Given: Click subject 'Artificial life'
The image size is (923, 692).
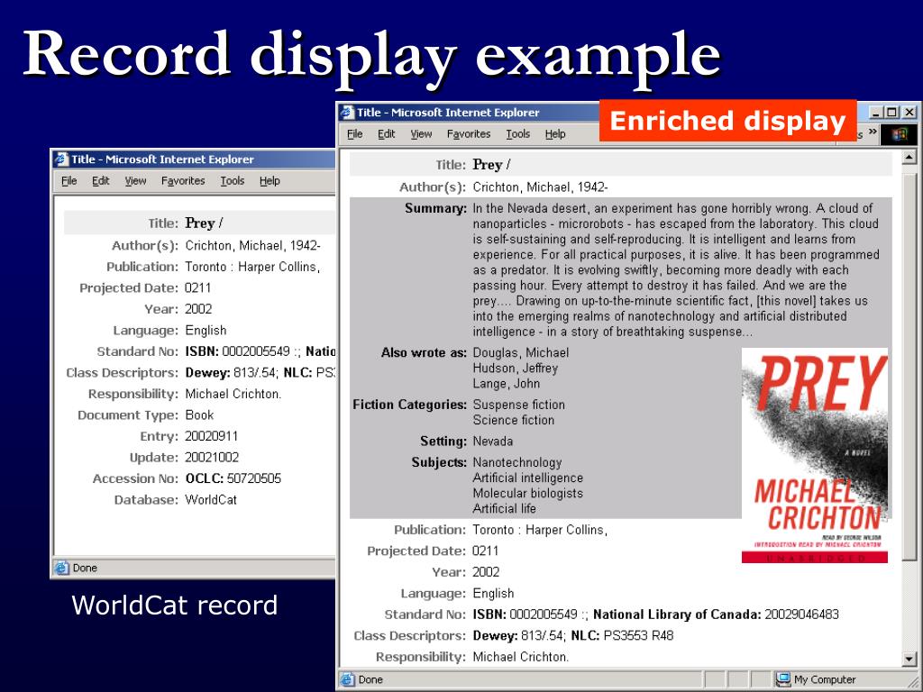Looking at the screenshot, I should tap(505, 508).
